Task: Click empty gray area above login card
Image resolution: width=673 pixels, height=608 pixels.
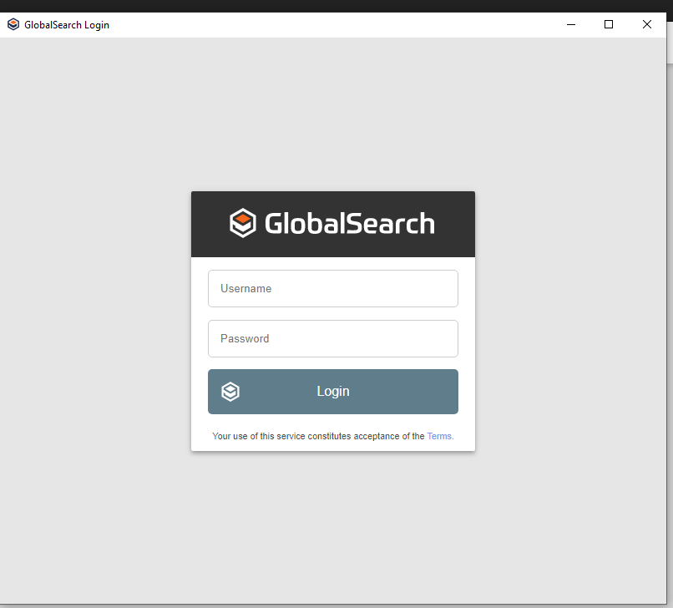Action: (x=334, y=117)
